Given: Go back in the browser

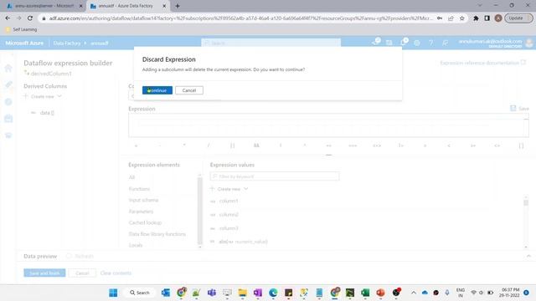Looking at the screenshot, I should [x=8, y=18].
